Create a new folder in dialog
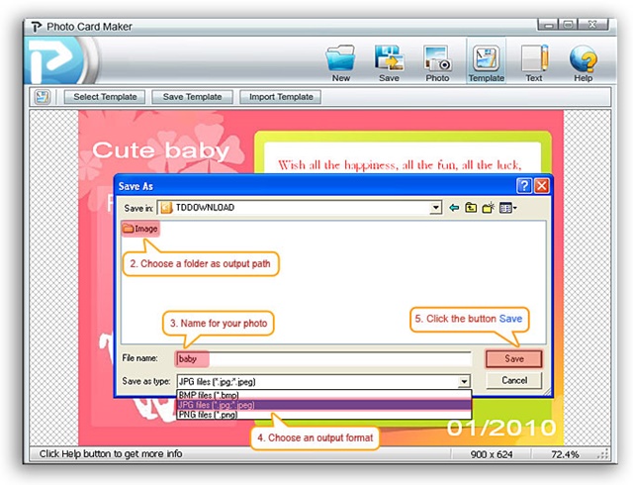 click(x=489, y=208)
